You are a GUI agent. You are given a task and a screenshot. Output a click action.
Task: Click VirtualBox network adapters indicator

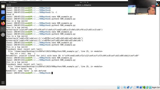coord(128,87)
